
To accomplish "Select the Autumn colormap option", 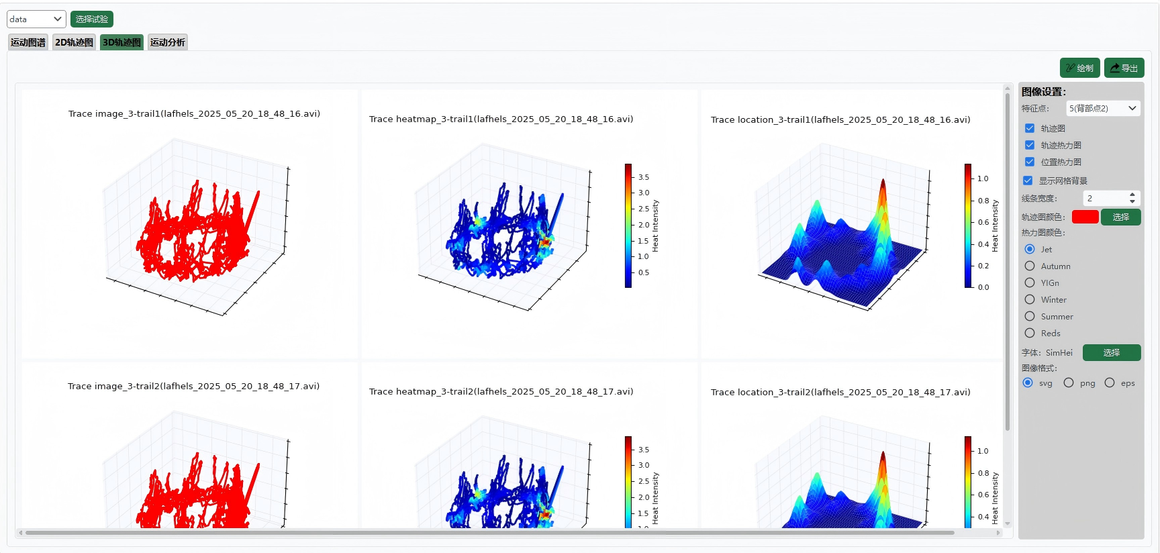I will [1030, 266].
